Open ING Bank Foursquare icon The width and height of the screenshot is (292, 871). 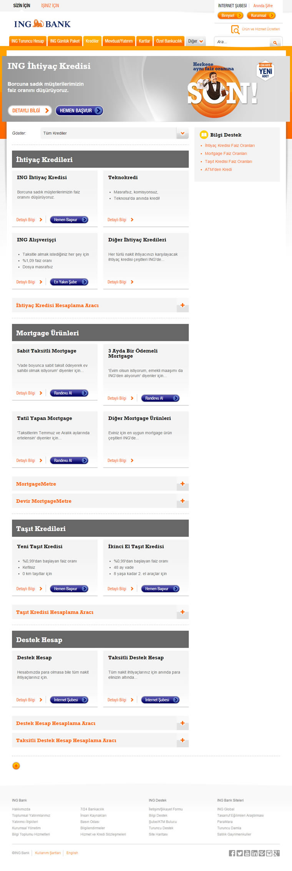click(x=262, y=853)
